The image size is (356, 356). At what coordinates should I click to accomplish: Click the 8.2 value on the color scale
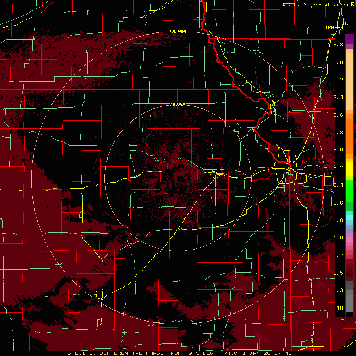338,80
